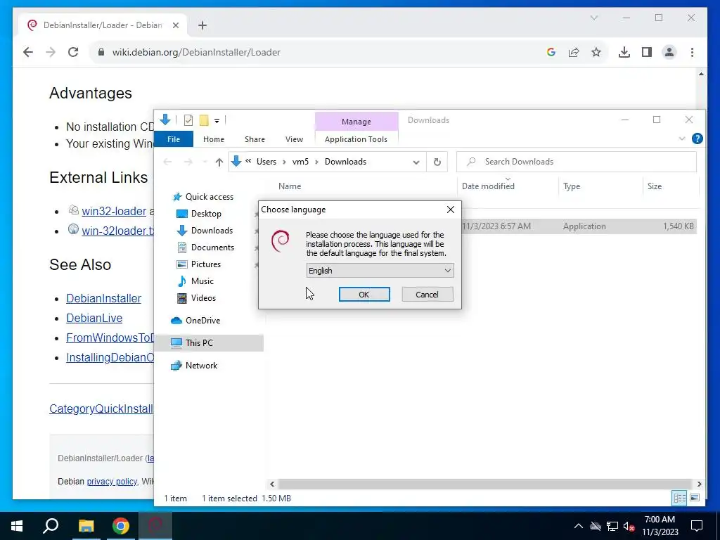Confirm language with OK button
This screenshot has height=540, width=720.
click(x=364, y=295)
